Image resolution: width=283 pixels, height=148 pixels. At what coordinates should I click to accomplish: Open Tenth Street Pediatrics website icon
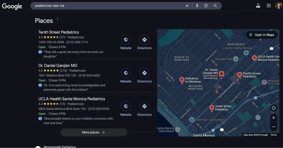[126, 40]
